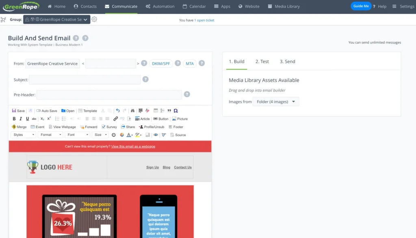The height and width of the screenshot is (238, 416).
Task: Open the text color picker
Action: (x=129, y=135)
